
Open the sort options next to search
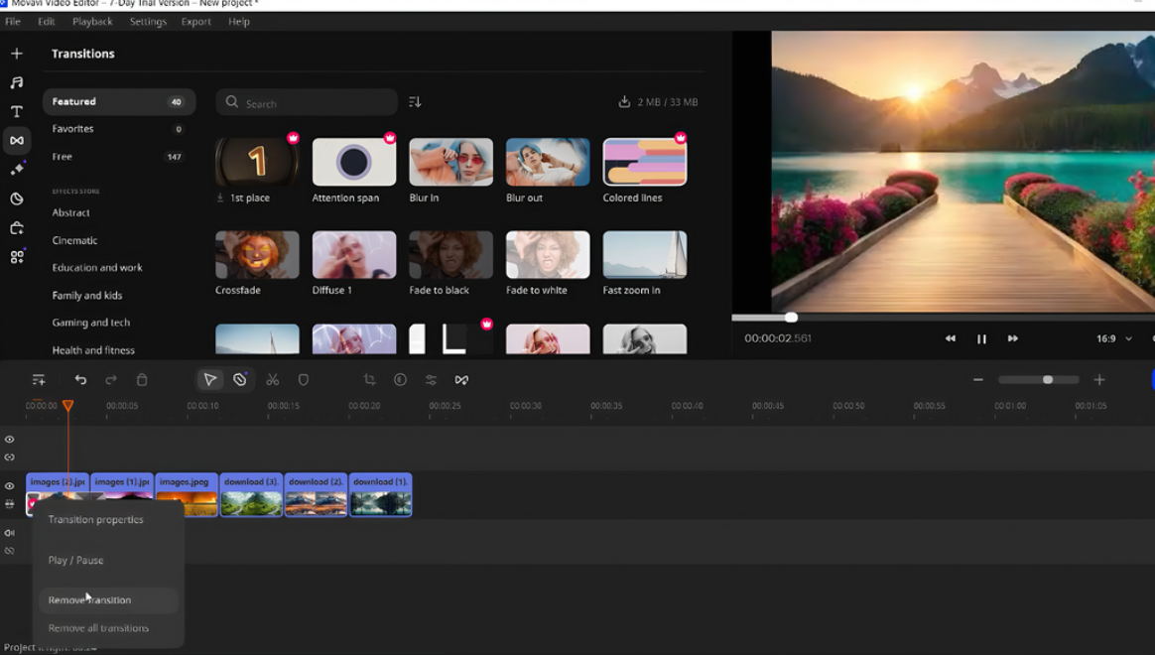[415, 101]
